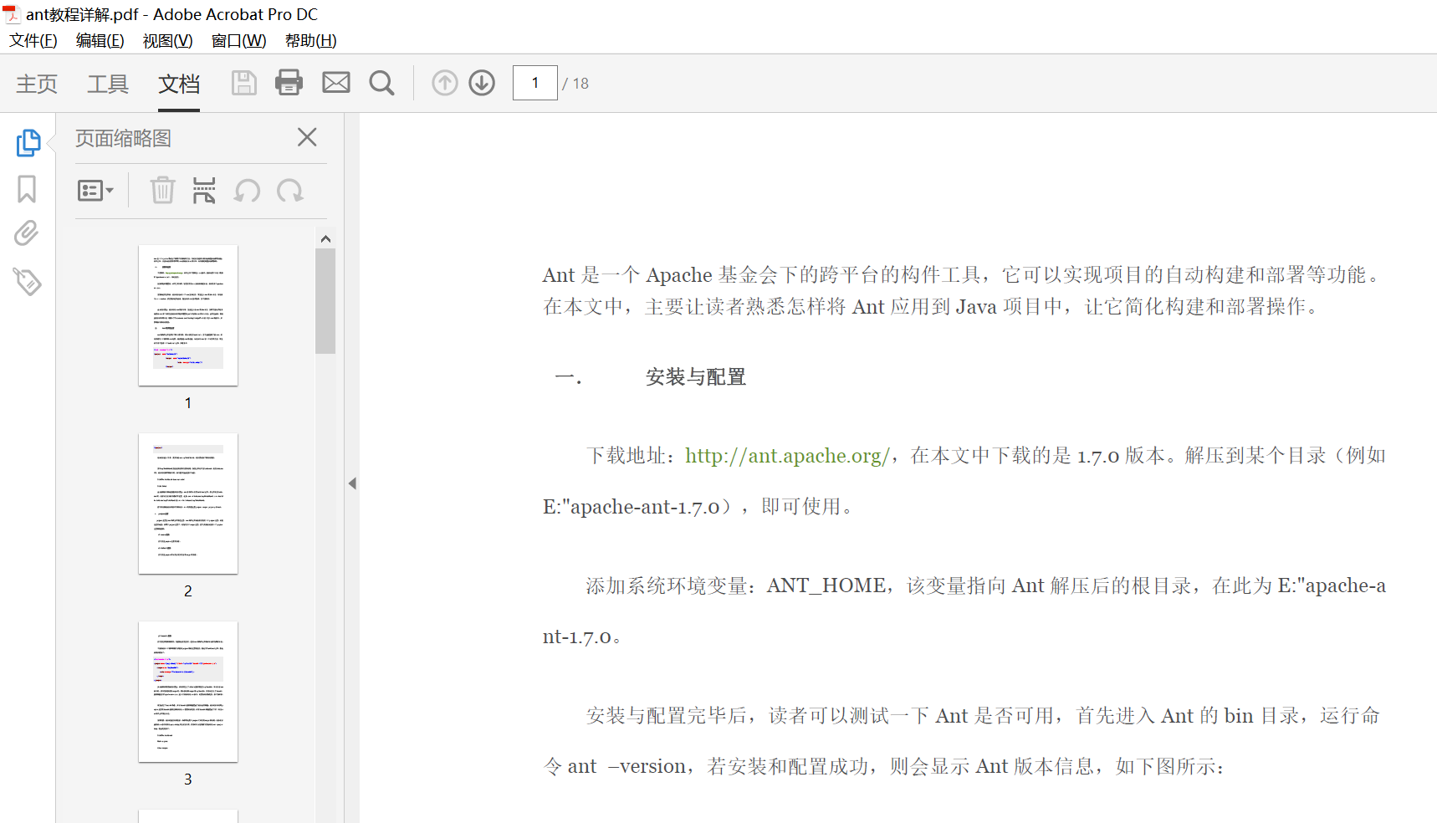Screen dimensions: 1437x823
Task: Open the Find text search icon
Action: [381, 83]
